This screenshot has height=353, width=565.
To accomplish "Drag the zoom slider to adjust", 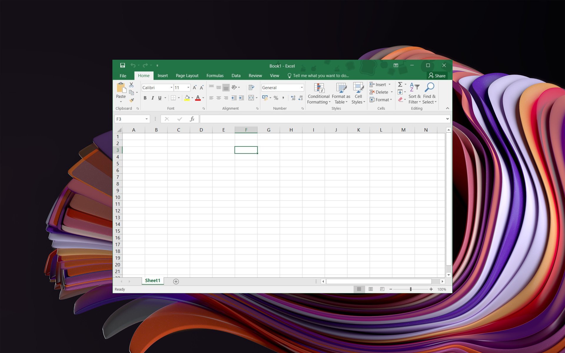I will tap(411, 289).
